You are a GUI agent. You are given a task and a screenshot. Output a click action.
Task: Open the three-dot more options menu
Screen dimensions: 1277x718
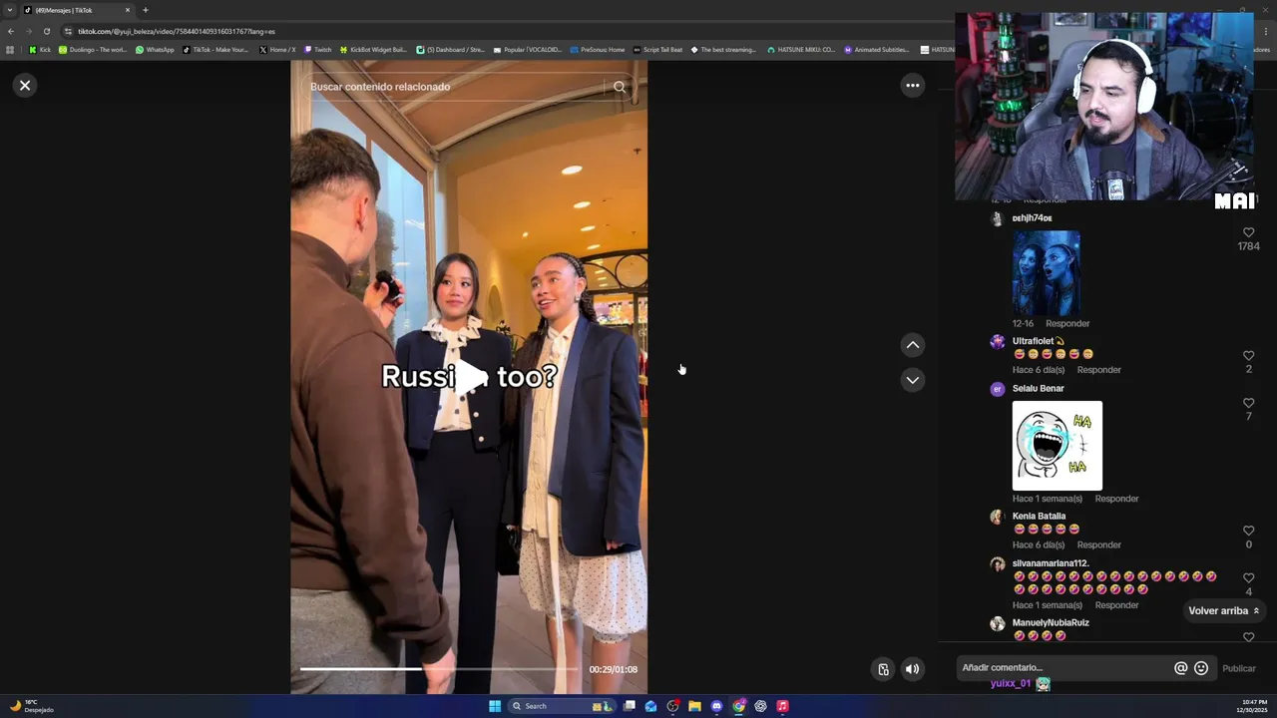(x=912, y=86)
